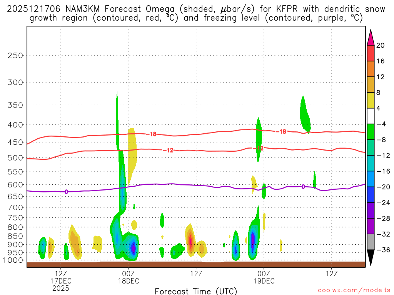Click the 500 pressure axis label

point(15,158)
